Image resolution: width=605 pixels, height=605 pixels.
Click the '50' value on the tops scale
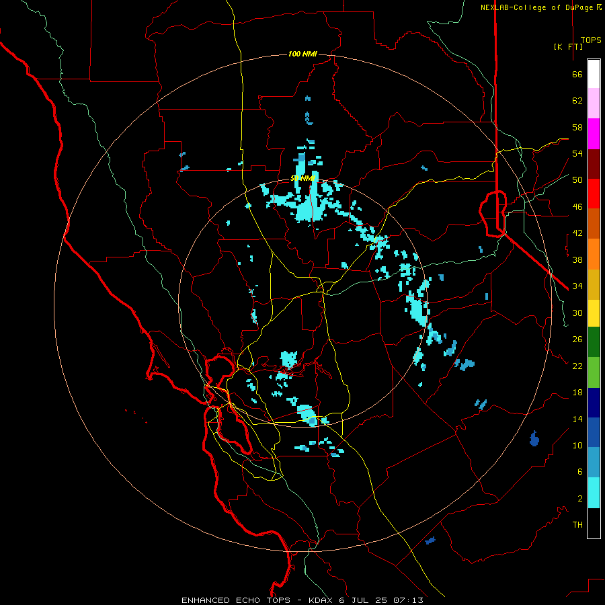point(577,180)
